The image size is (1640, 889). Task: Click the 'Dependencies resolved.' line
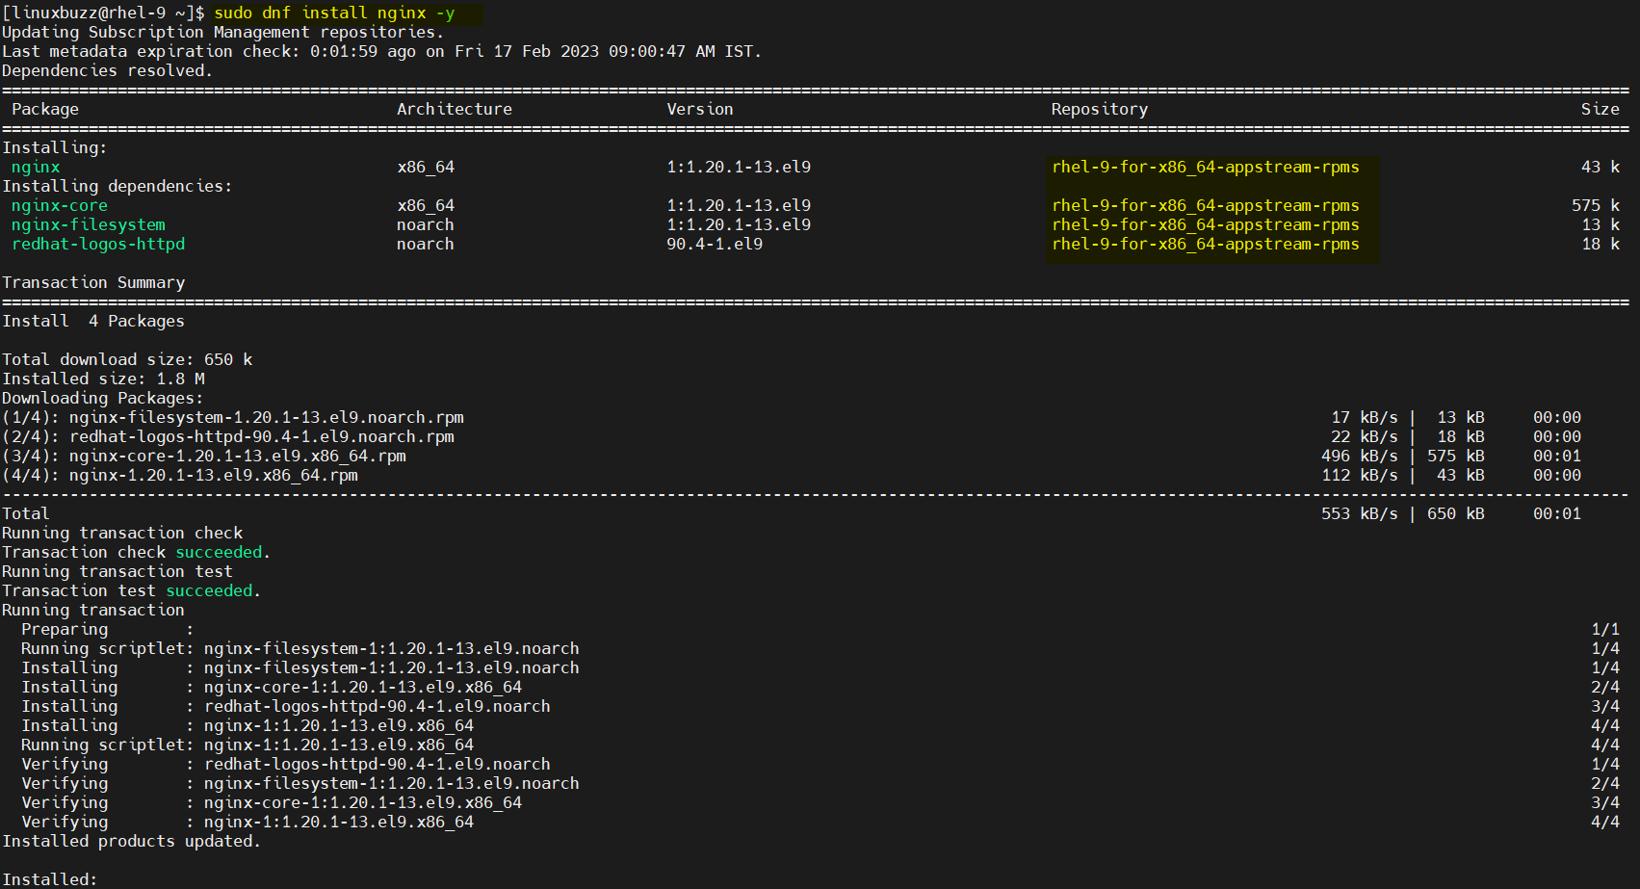[x=107, y=70]
